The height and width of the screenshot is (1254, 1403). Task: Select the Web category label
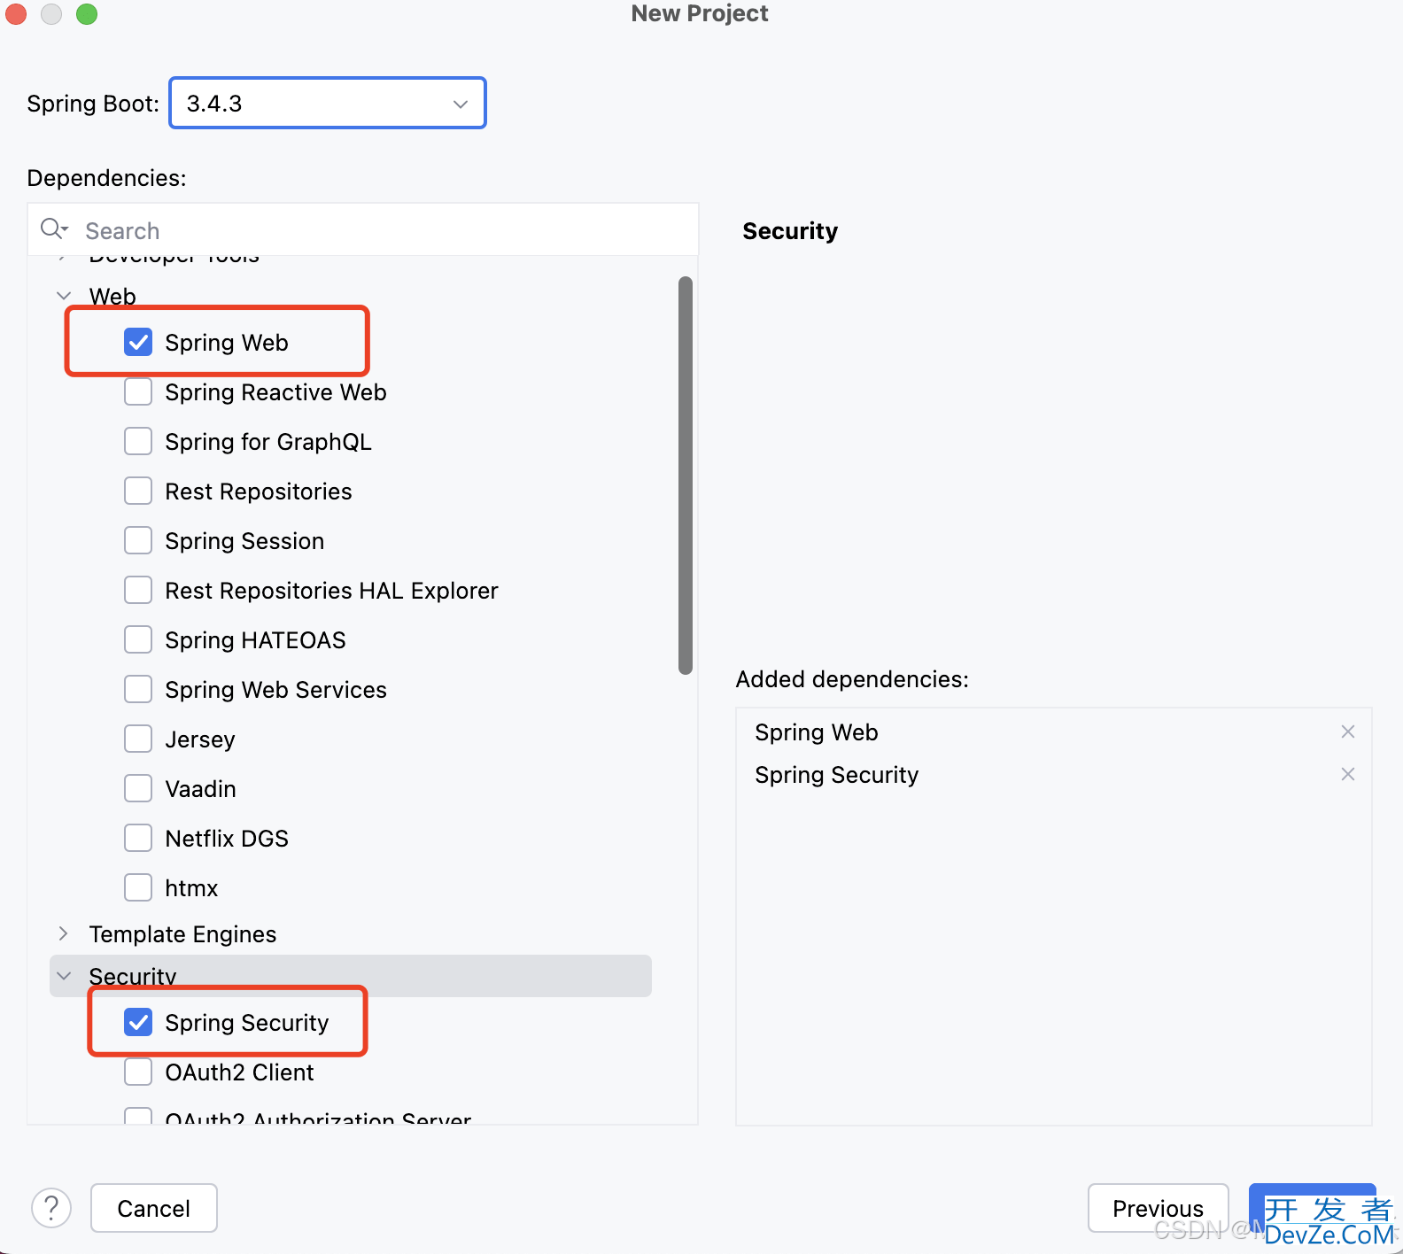(112, 296)
